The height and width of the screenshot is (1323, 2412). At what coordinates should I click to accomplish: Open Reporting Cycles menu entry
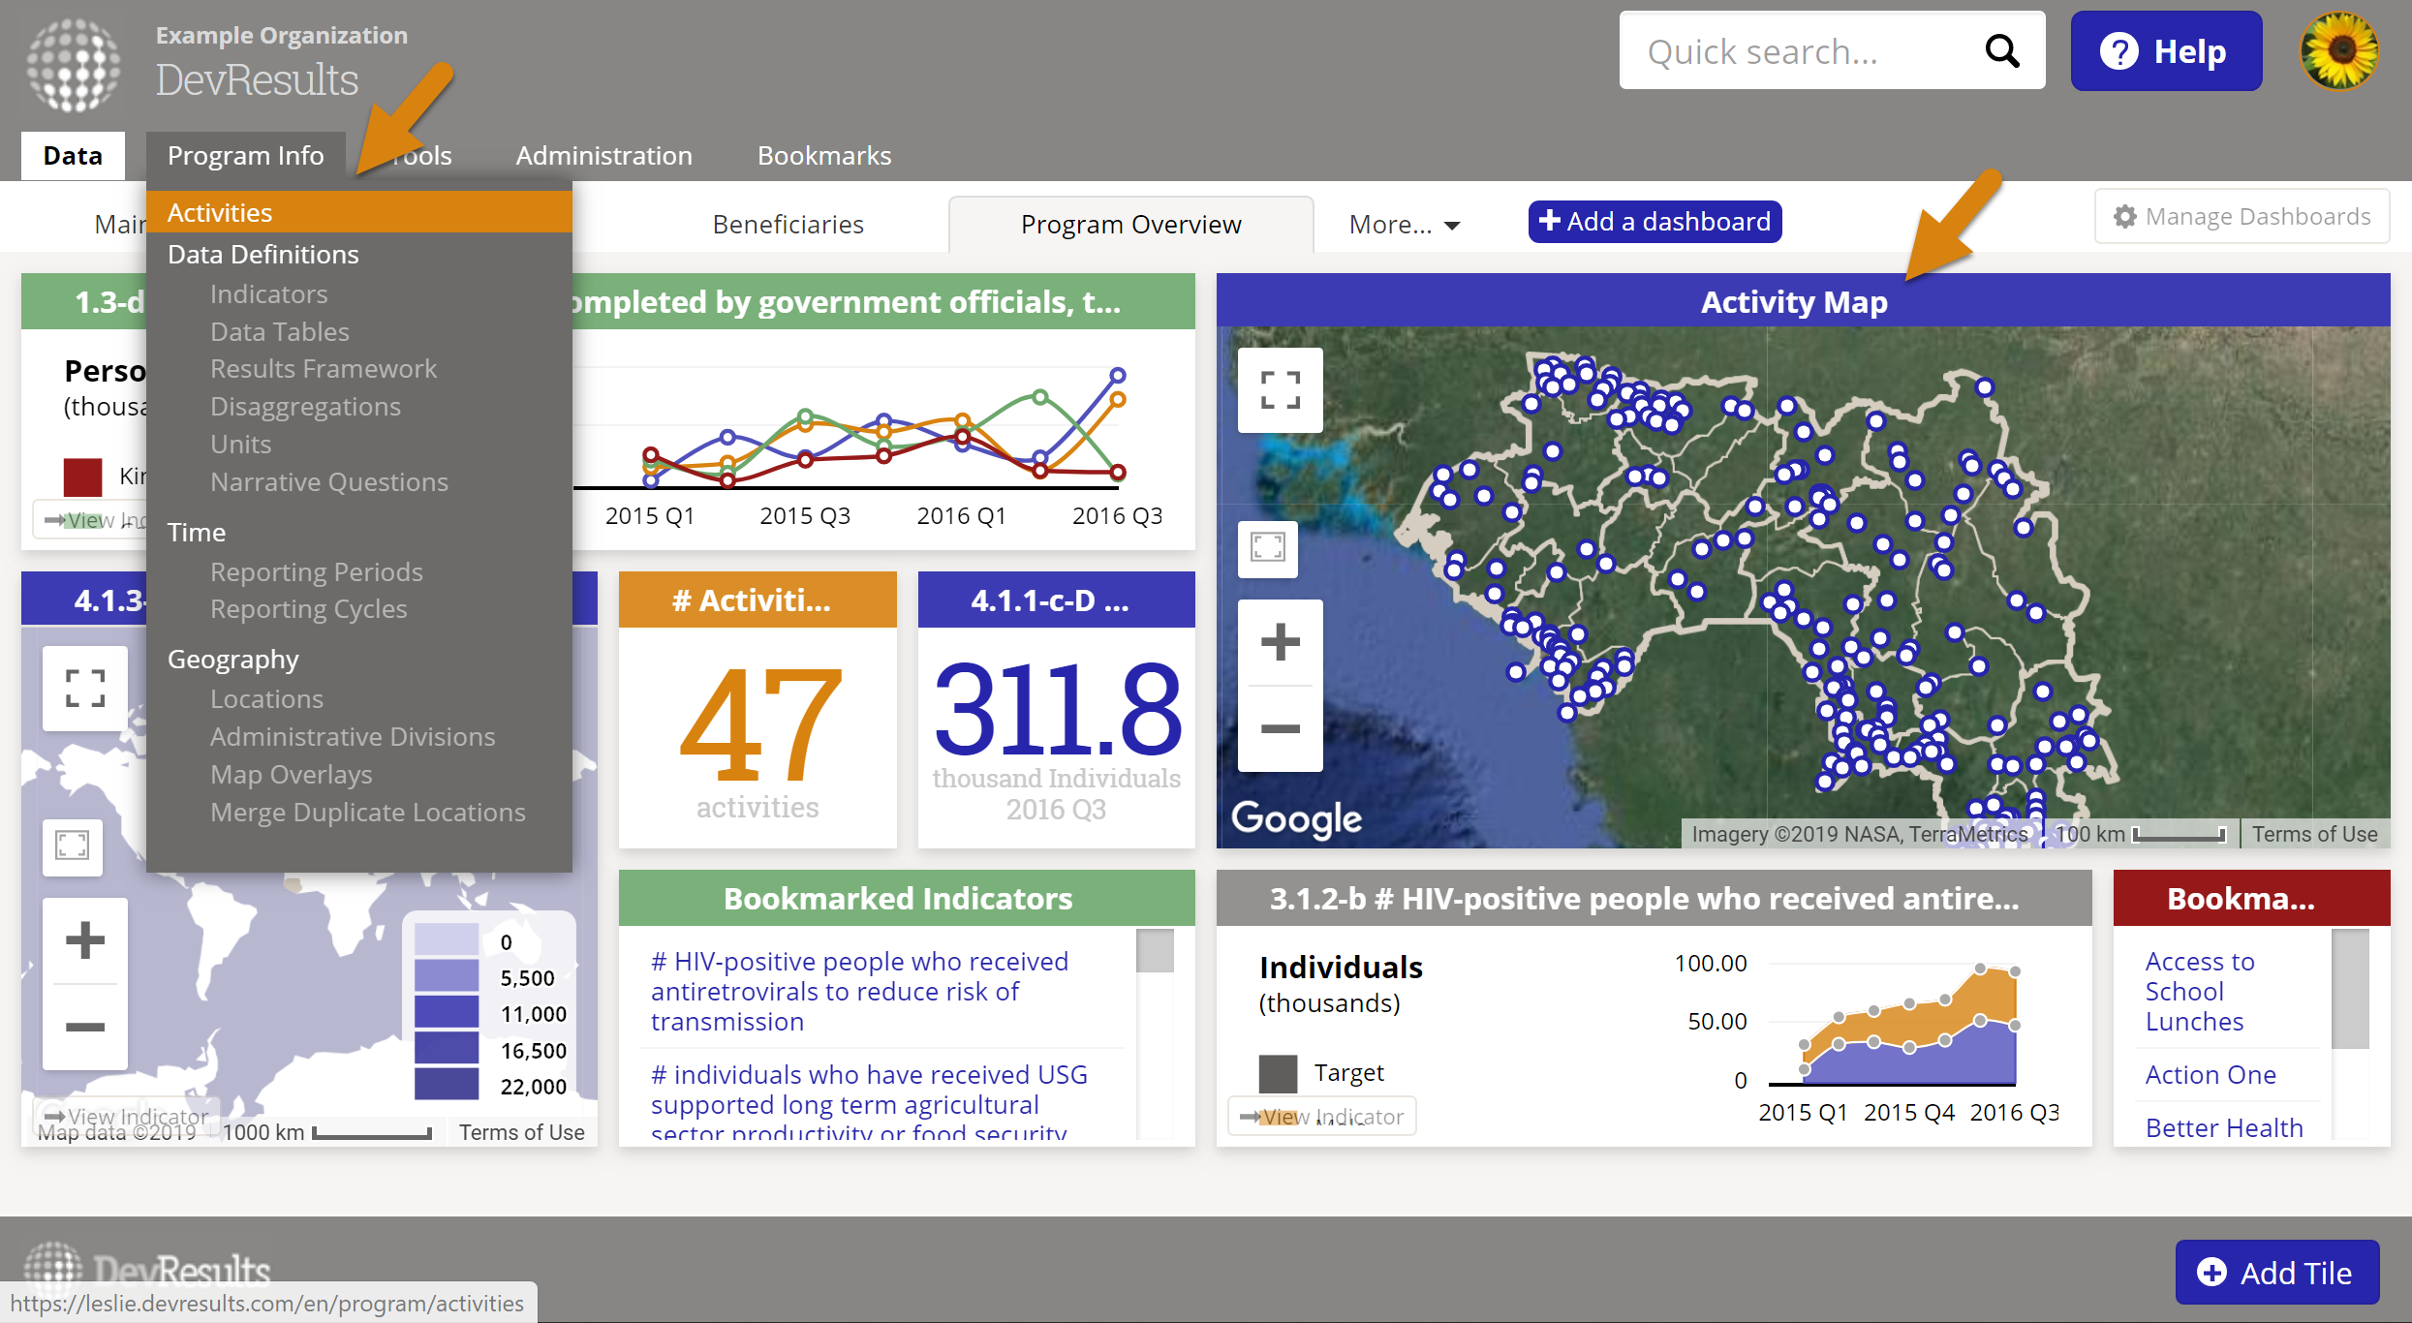(x=308, y=608)
